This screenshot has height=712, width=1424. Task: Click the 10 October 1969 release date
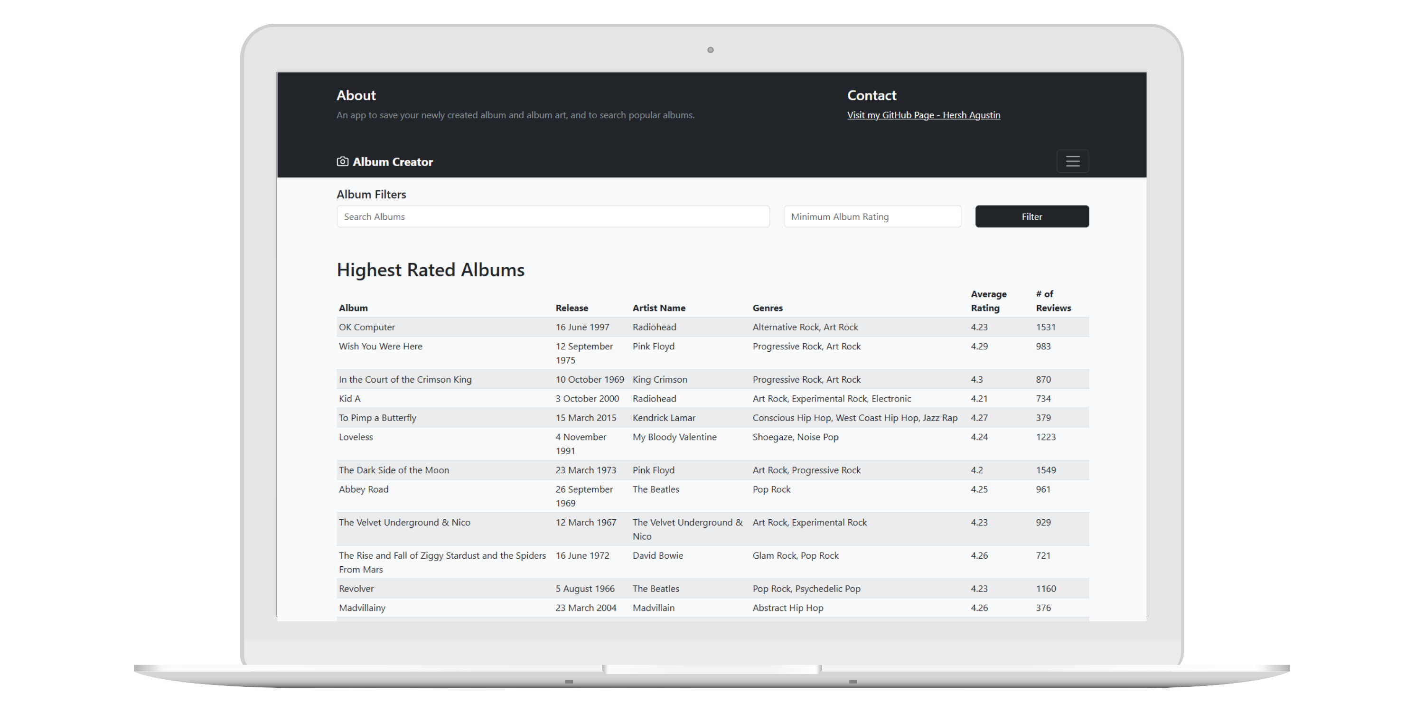[x=590, y=380]
